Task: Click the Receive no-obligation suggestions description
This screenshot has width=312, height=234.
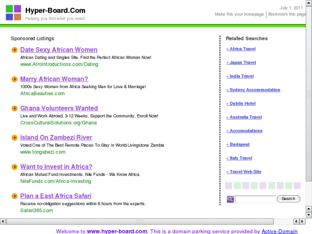Action: (x=83, y=204)
